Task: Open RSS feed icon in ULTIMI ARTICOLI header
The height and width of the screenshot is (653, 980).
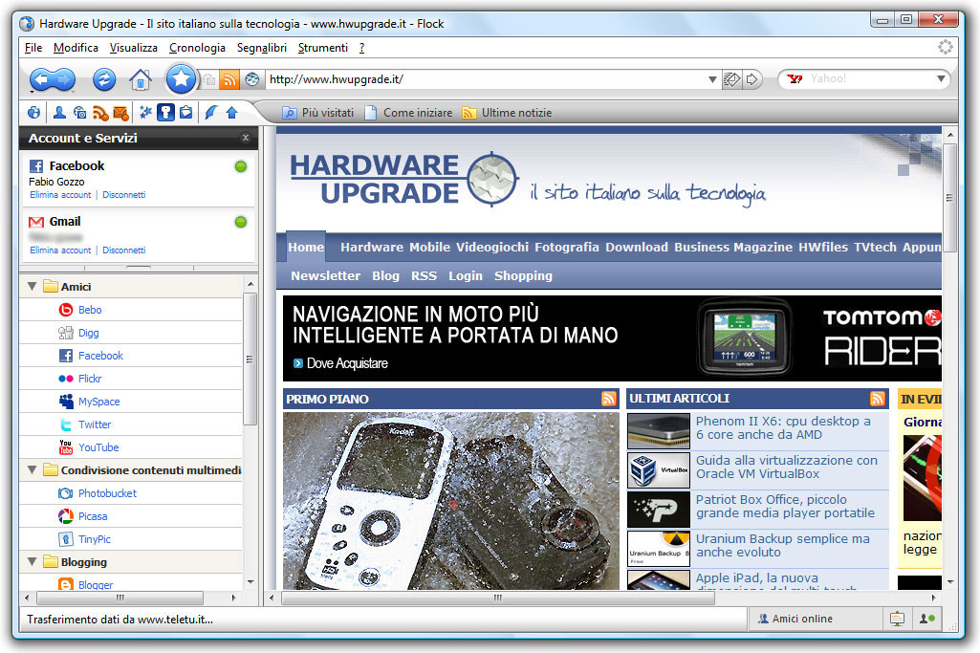Action: 878,399
